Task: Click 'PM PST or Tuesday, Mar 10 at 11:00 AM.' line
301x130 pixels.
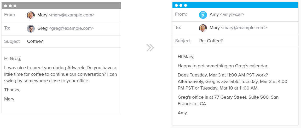Action: tap(218, 88)
